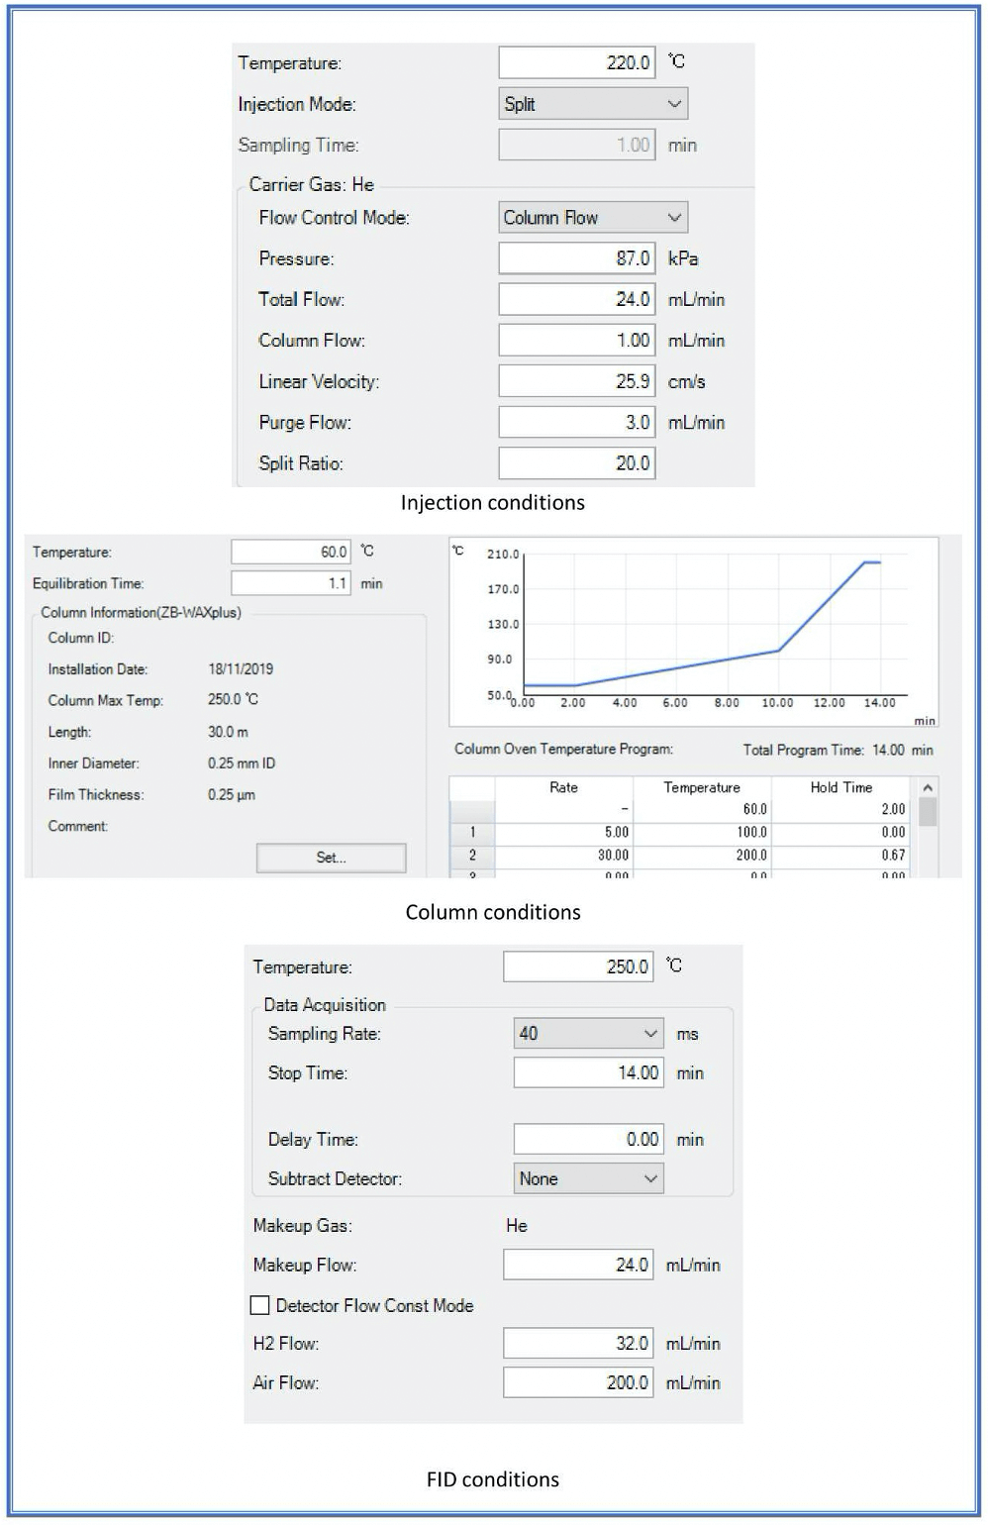This screenshot has height=1525, width=988.
Task: Click the Air Flow input field
Action: point(578,1382)
